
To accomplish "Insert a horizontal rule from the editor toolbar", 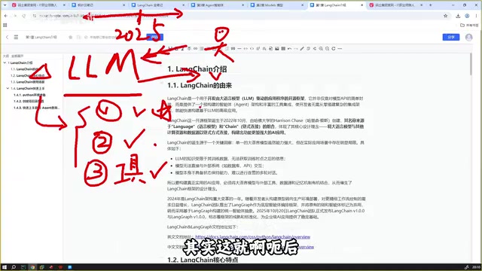I will pos(239,48).
